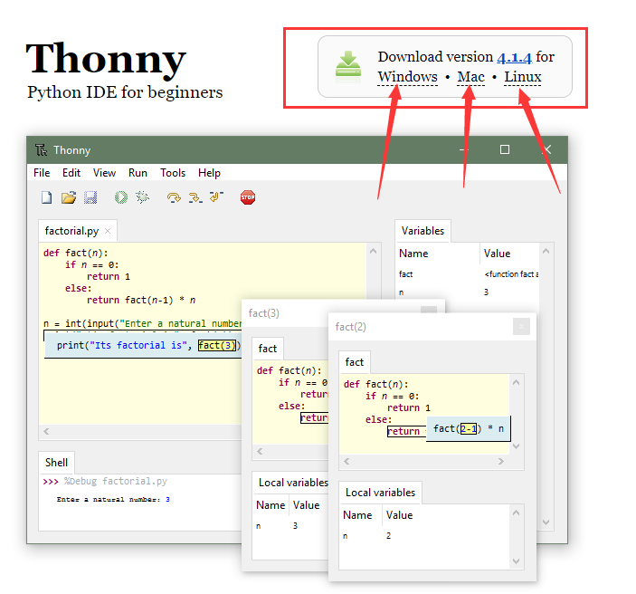Open the Run menu
This screenshot has width=636, height=594.
tap(138, 173)
